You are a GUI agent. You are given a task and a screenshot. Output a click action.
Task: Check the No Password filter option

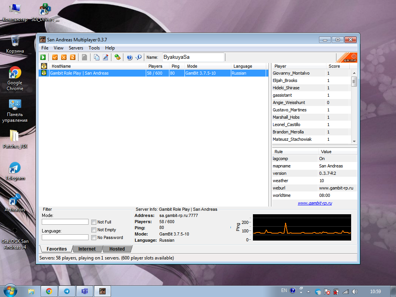point(94,237)
